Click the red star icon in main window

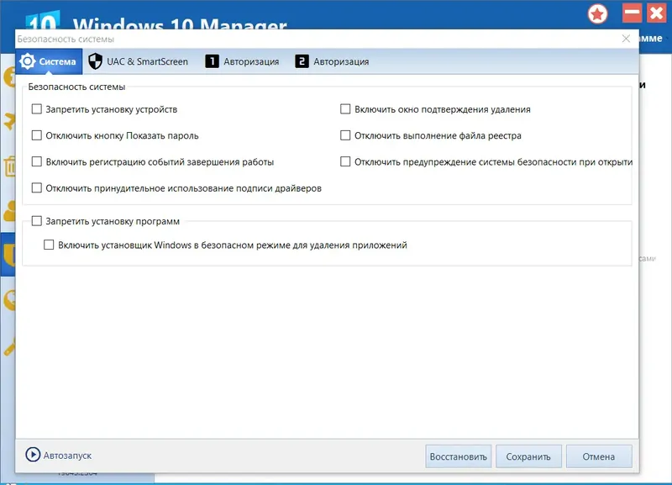coord(597,14)
